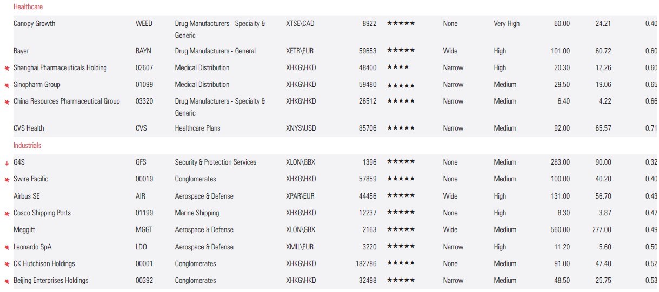659x292 pixels.
Task: Click red star icon beside Leonardo SpA
Action: pos(7,248)
